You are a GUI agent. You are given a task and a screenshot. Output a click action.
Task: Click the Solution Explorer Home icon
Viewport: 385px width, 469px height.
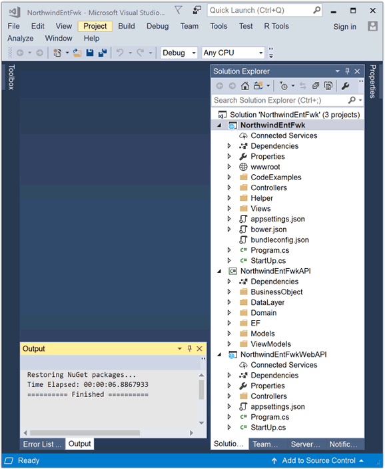pyautogui.click(x=245, y=86)
